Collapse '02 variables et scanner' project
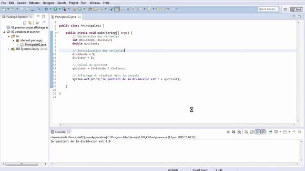The image size is (305, 171). tap(4, 32)
